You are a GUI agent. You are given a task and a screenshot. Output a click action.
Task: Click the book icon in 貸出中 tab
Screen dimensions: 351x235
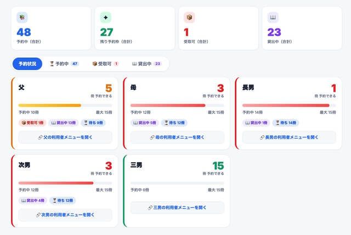pos(134,64)
